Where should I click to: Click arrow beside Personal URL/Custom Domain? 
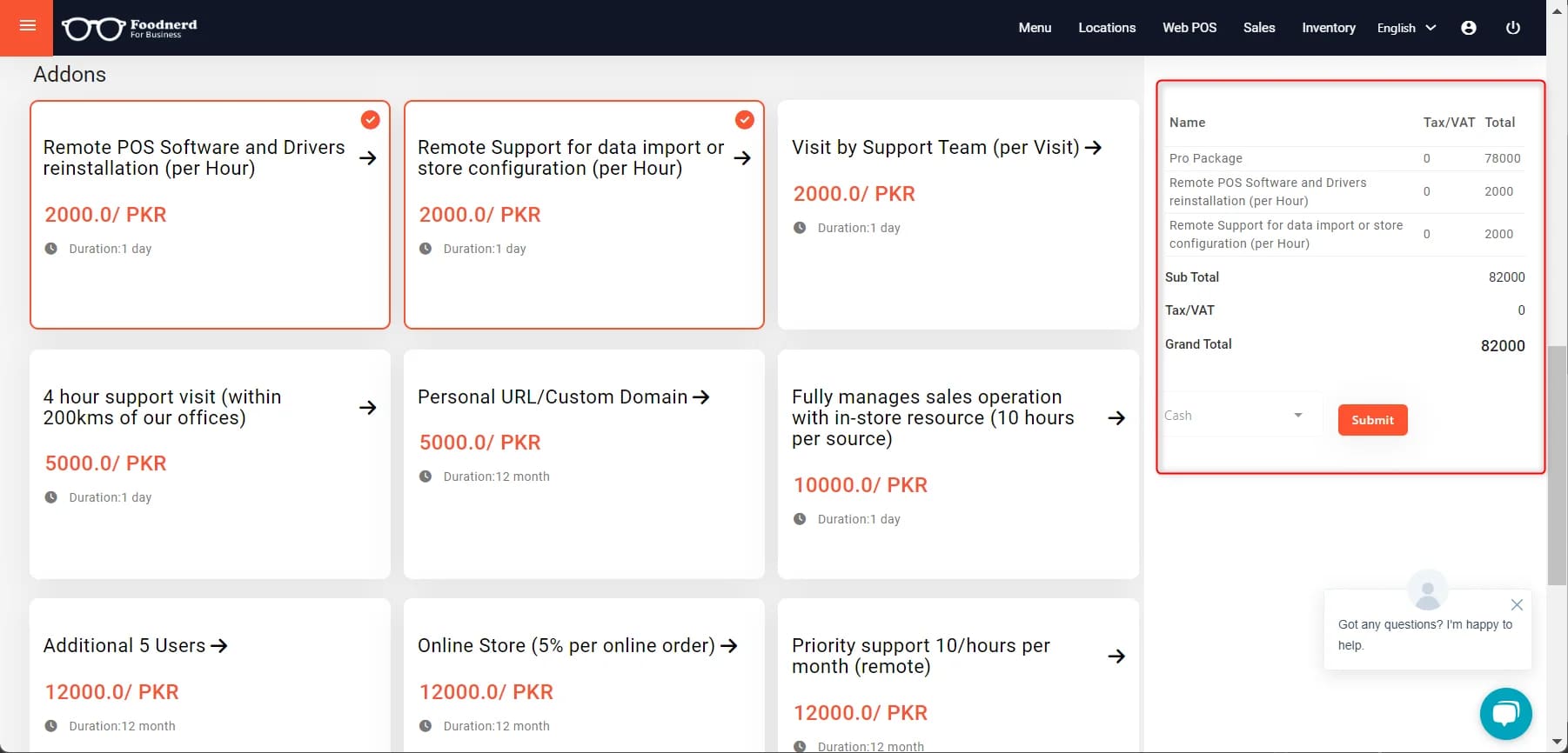(700, 397)
